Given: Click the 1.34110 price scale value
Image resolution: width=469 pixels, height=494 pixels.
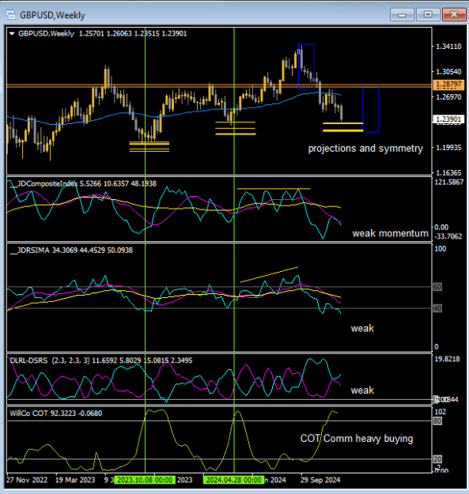Looking at the screenshot, I should (448, 47).
